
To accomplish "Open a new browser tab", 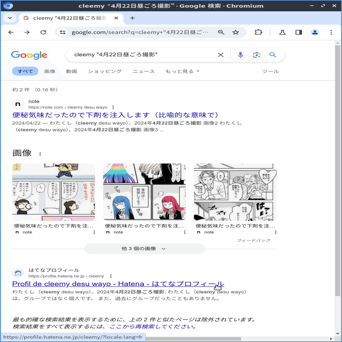I will (x=132, y=18).
